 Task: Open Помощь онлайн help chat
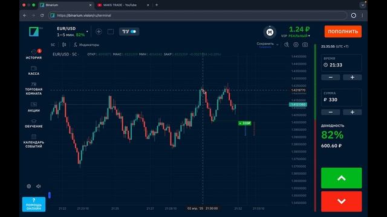point(34,204)
